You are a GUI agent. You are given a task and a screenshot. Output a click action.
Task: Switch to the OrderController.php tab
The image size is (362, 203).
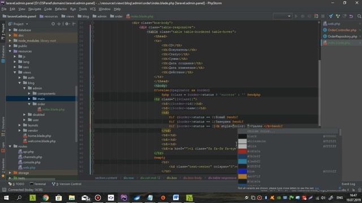(342, 30)
